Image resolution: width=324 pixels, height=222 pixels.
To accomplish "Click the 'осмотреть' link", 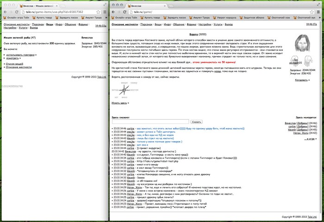I will 12,58.
